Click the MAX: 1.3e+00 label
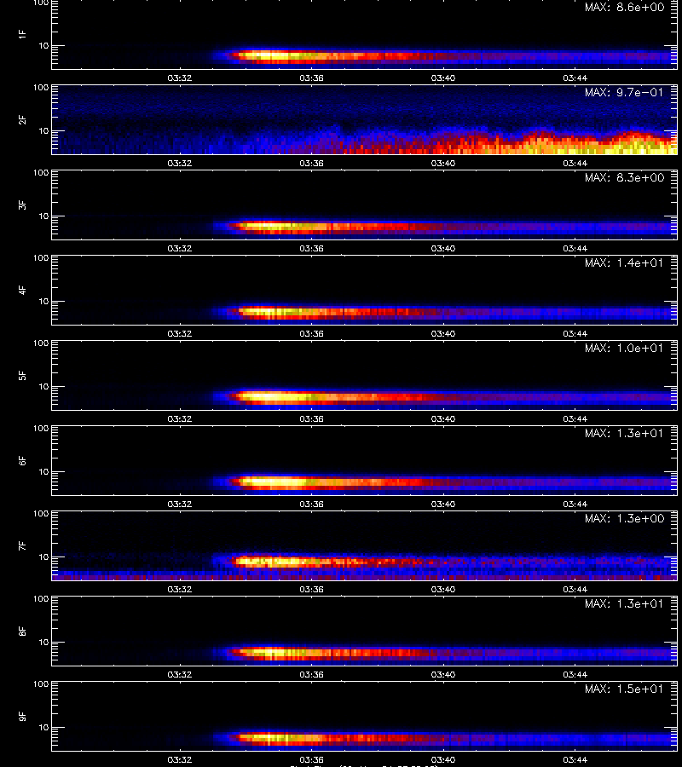682x767 pixels. (x=624, y=518)
